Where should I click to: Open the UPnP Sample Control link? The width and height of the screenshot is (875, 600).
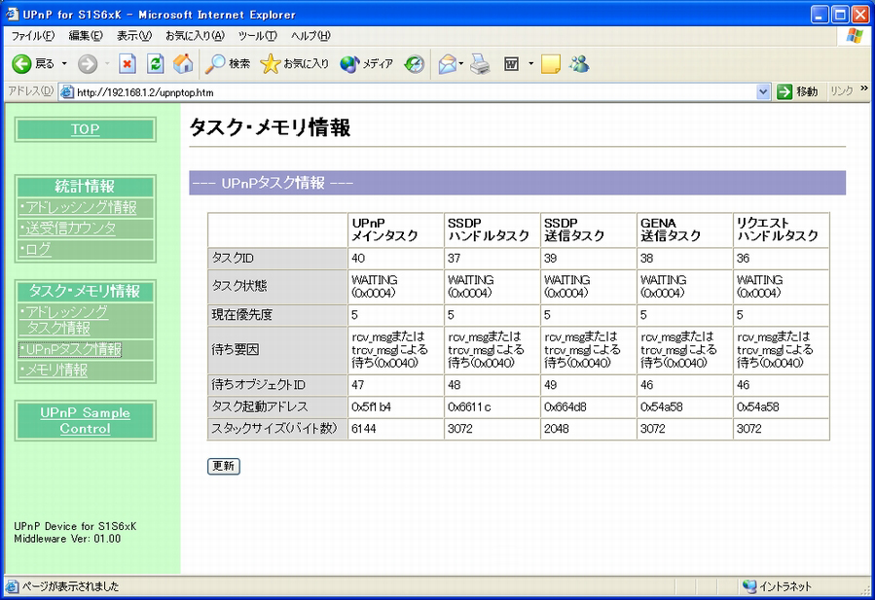85,421
